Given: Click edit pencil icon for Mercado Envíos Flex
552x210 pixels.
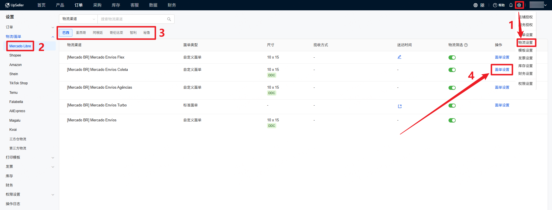Looking at the screenshot, I should click(399, 57).
